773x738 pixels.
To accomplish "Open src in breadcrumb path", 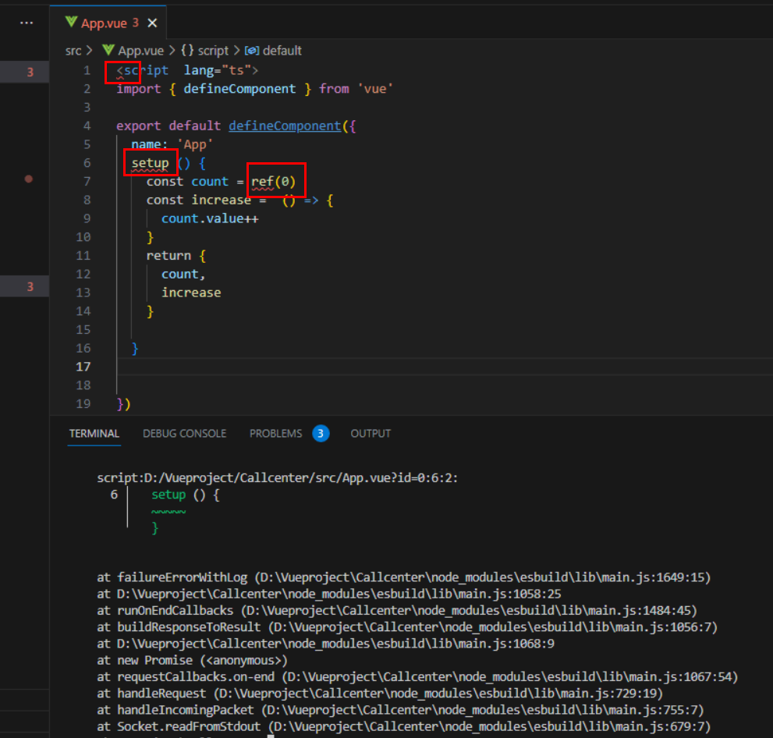I will tap(73, 51).
